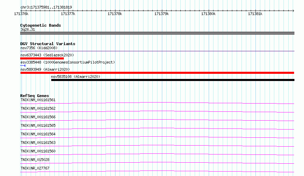Click the 171380k ruler tick label

[208, 14]
